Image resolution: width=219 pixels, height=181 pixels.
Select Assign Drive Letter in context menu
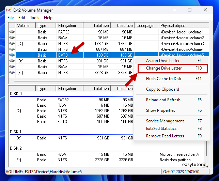click(x=163, y=60)
